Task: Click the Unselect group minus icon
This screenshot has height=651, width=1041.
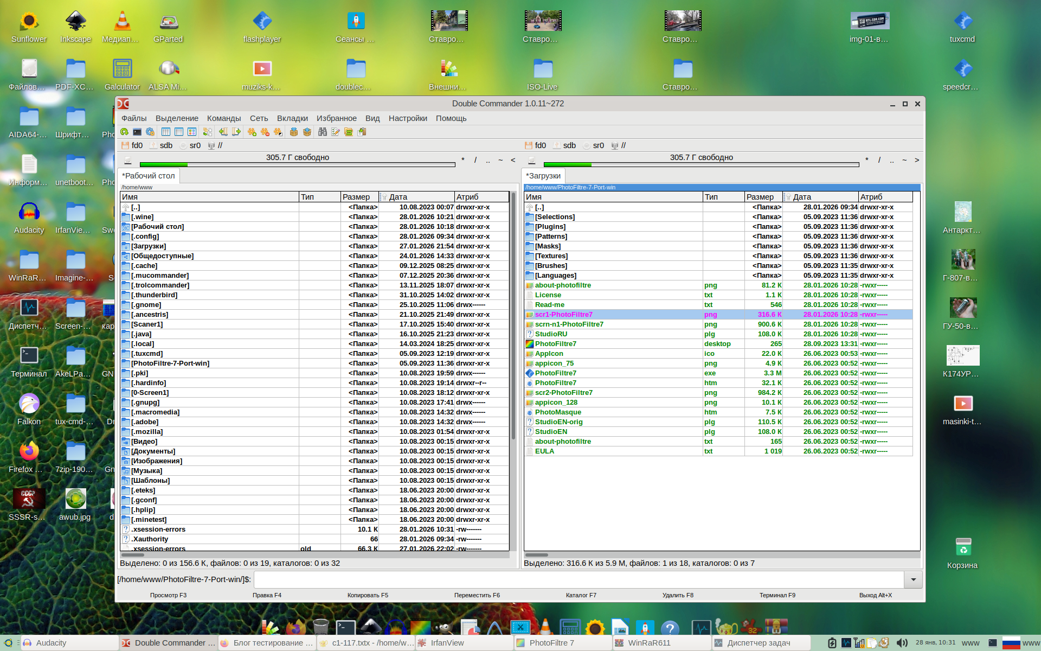Action: 265,132
